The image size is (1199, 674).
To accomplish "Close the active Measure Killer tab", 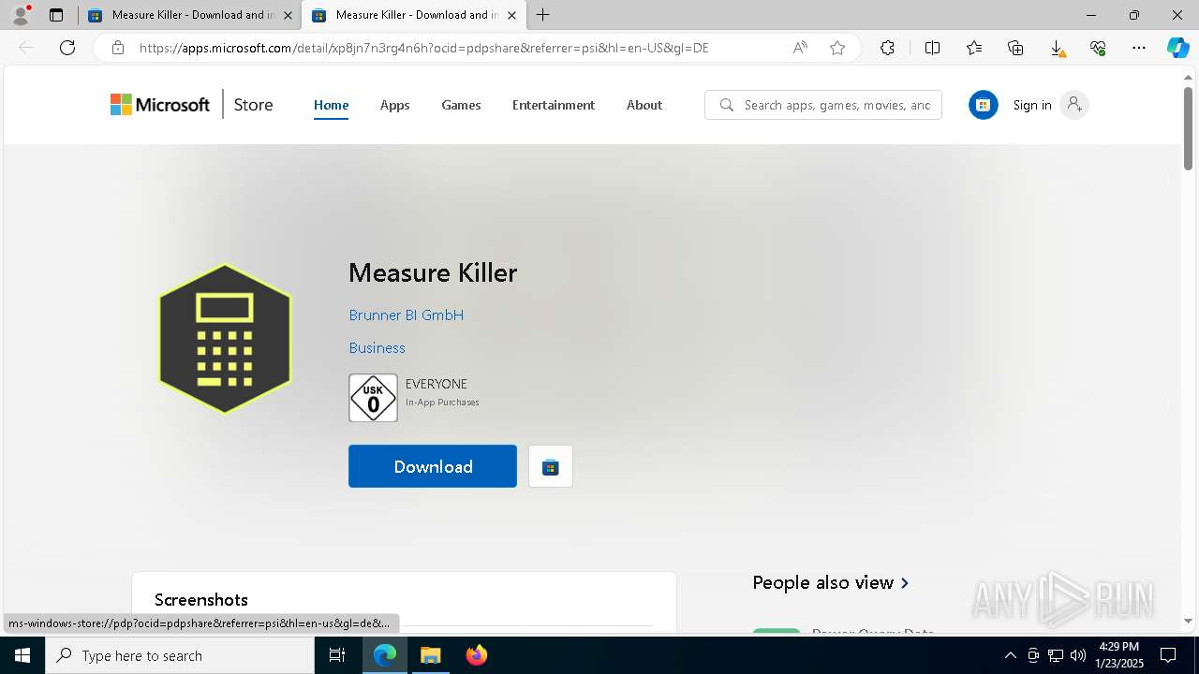I will point(511,15).
